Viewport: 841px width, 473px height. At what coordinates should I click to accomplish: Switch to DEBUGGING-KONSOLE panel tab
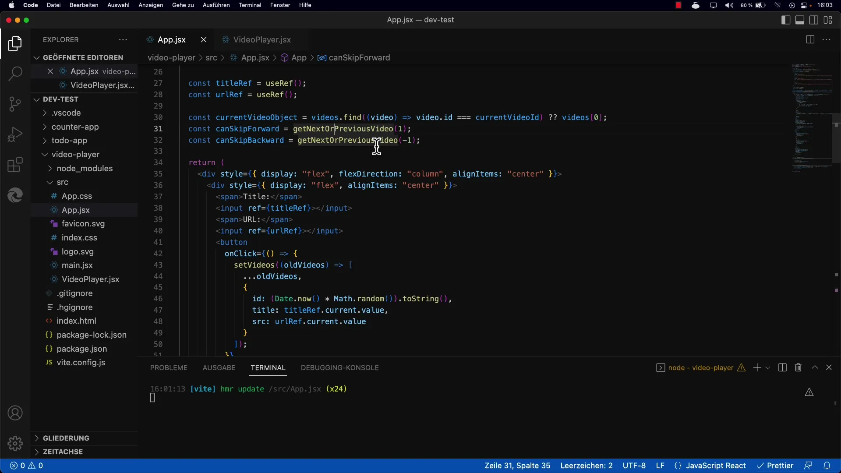[339, 367]
